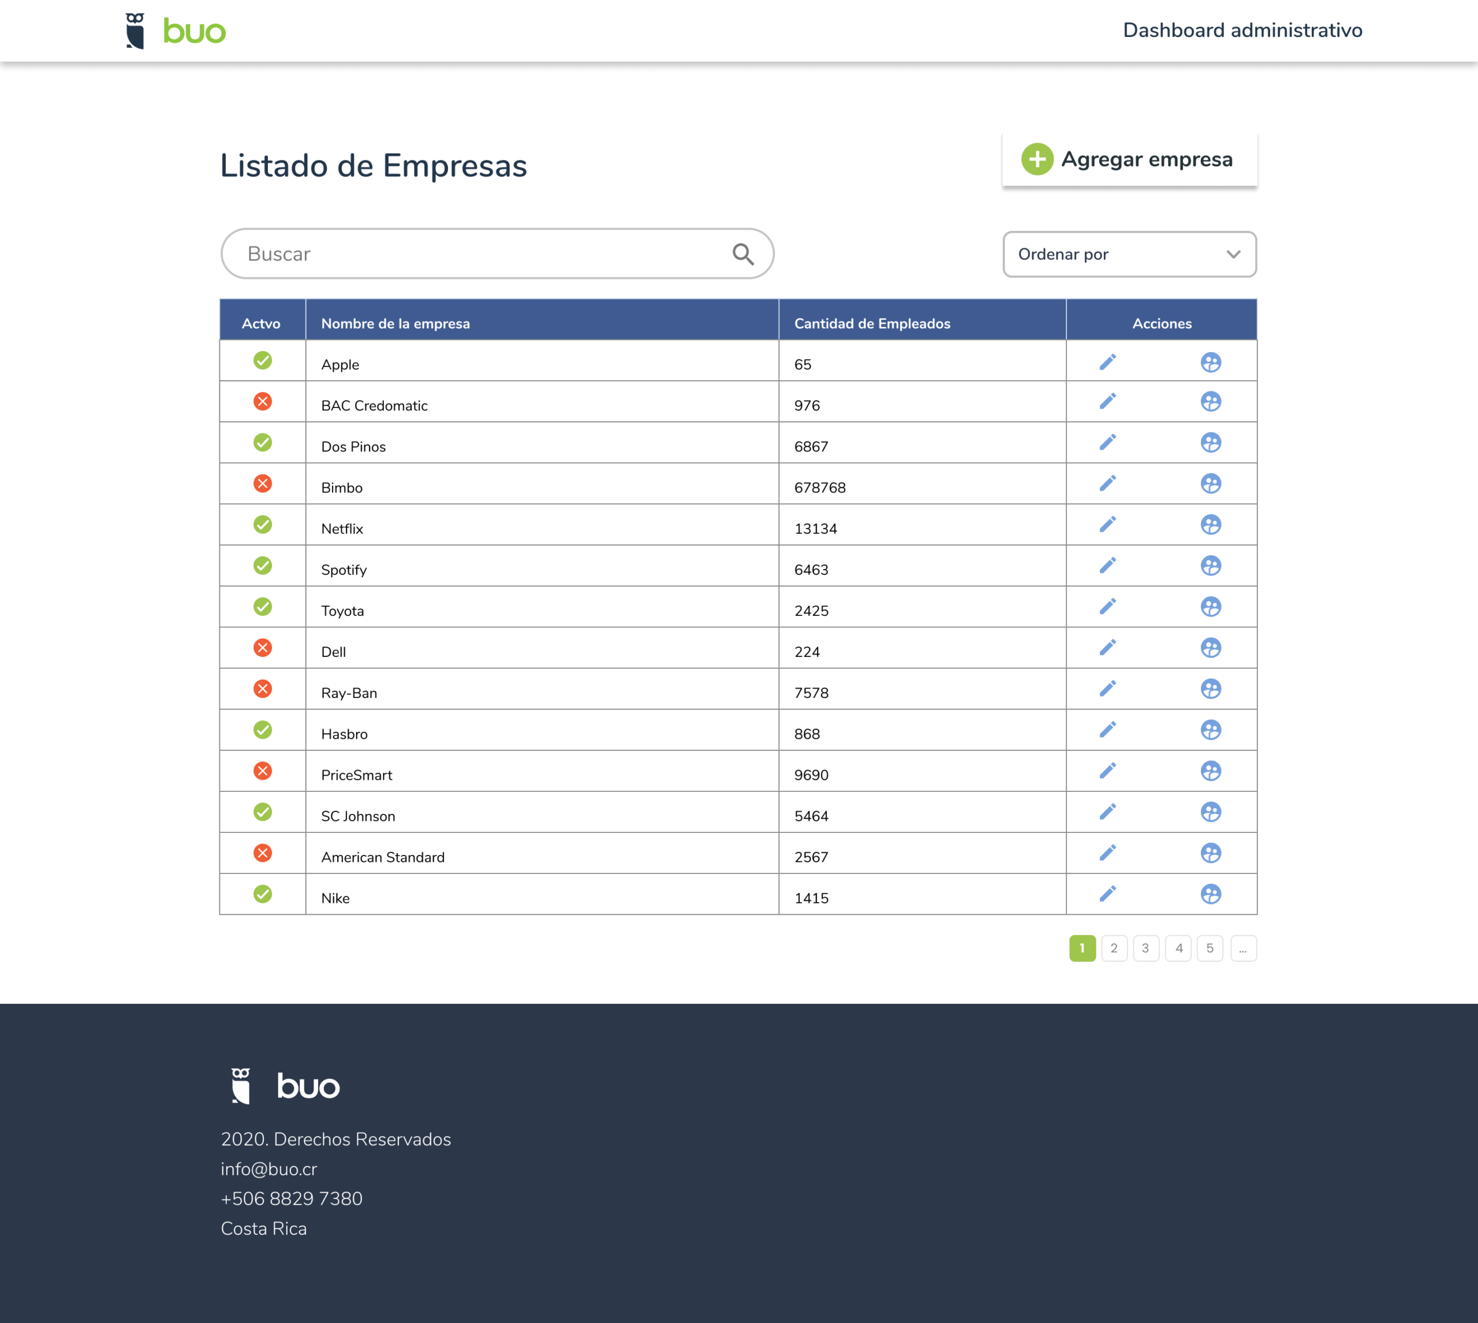Toggle active status of Dos Pinos
Screen dimensions: 1478x1323
(x=263, y=443)
